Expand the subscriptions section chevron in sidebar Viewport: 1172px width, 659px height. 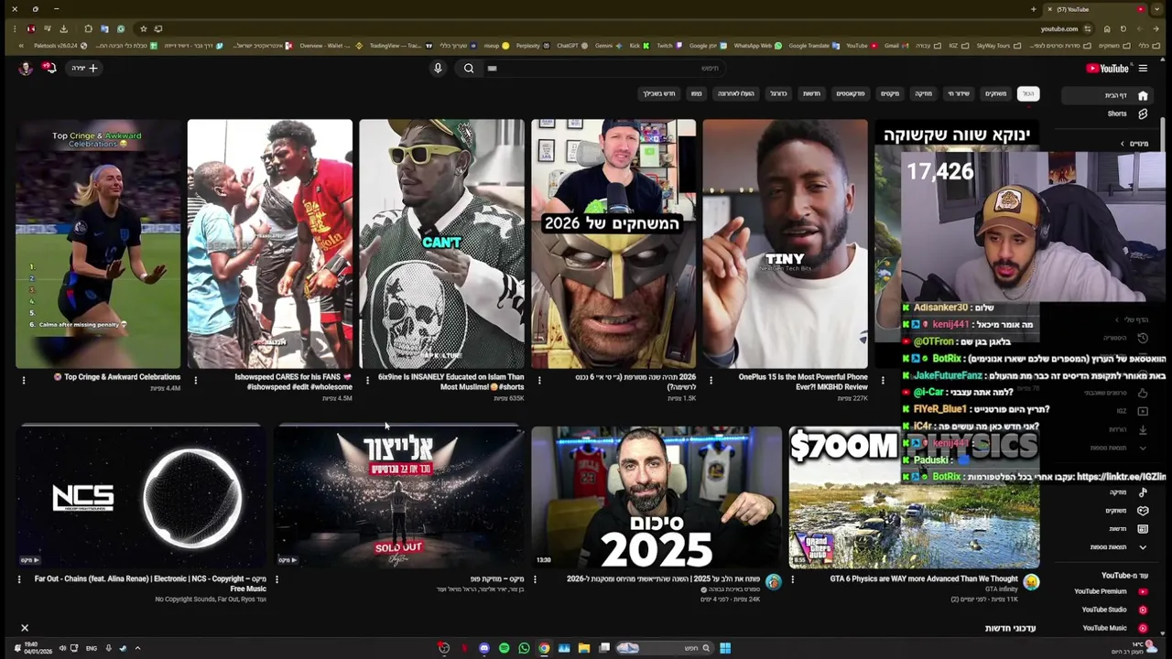[1123, 144]
